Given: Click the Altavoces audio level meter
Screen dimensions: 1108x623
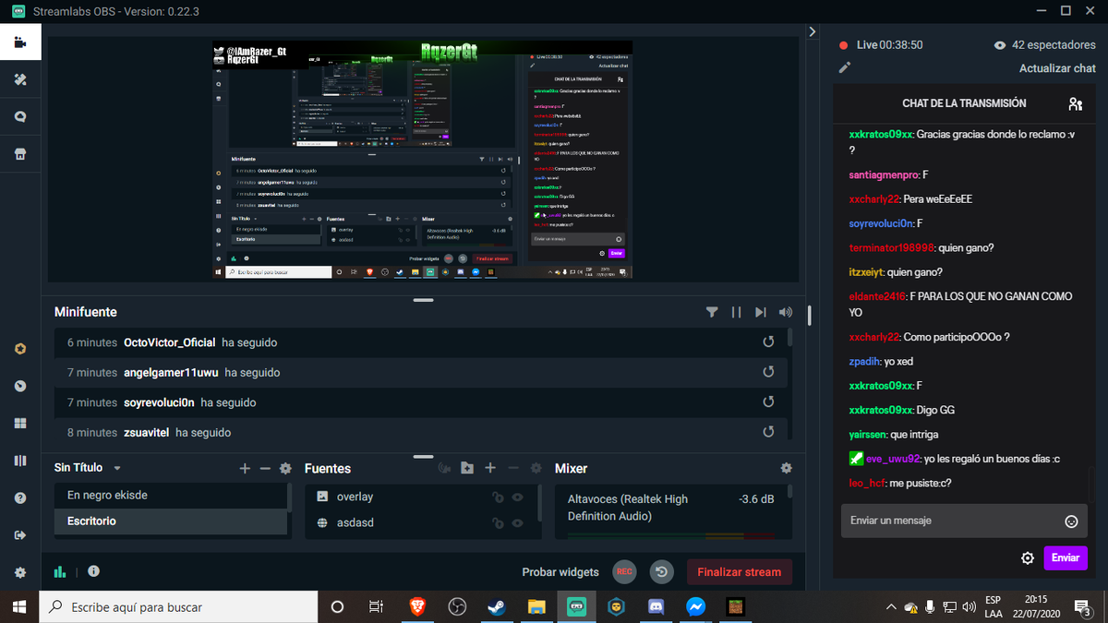Looking at the screenshot, I should pyautogui.click(x=671, y=534).
